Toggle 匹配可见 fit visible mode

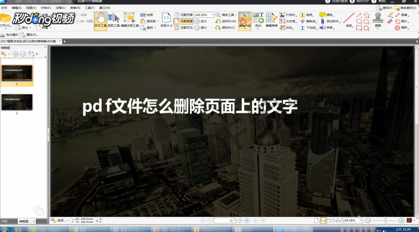[x=184, y=27]
